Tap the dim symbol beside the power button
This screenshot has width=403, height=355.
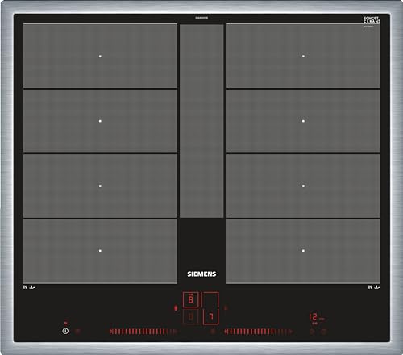point(77,332)
